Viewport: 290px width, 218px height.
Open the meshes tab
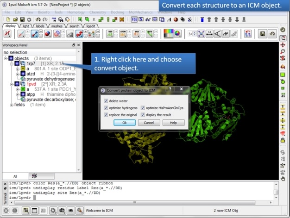(57, 26)
